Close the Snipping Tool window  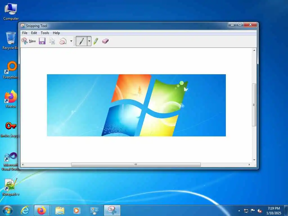[250, 25]
